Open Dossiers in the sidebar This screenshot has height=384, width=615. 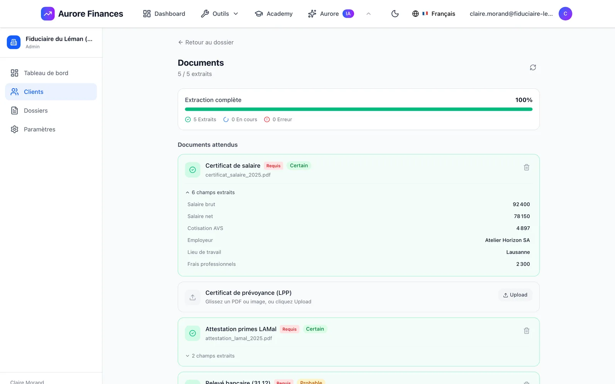pyautogui.click(x=51, y=111)
